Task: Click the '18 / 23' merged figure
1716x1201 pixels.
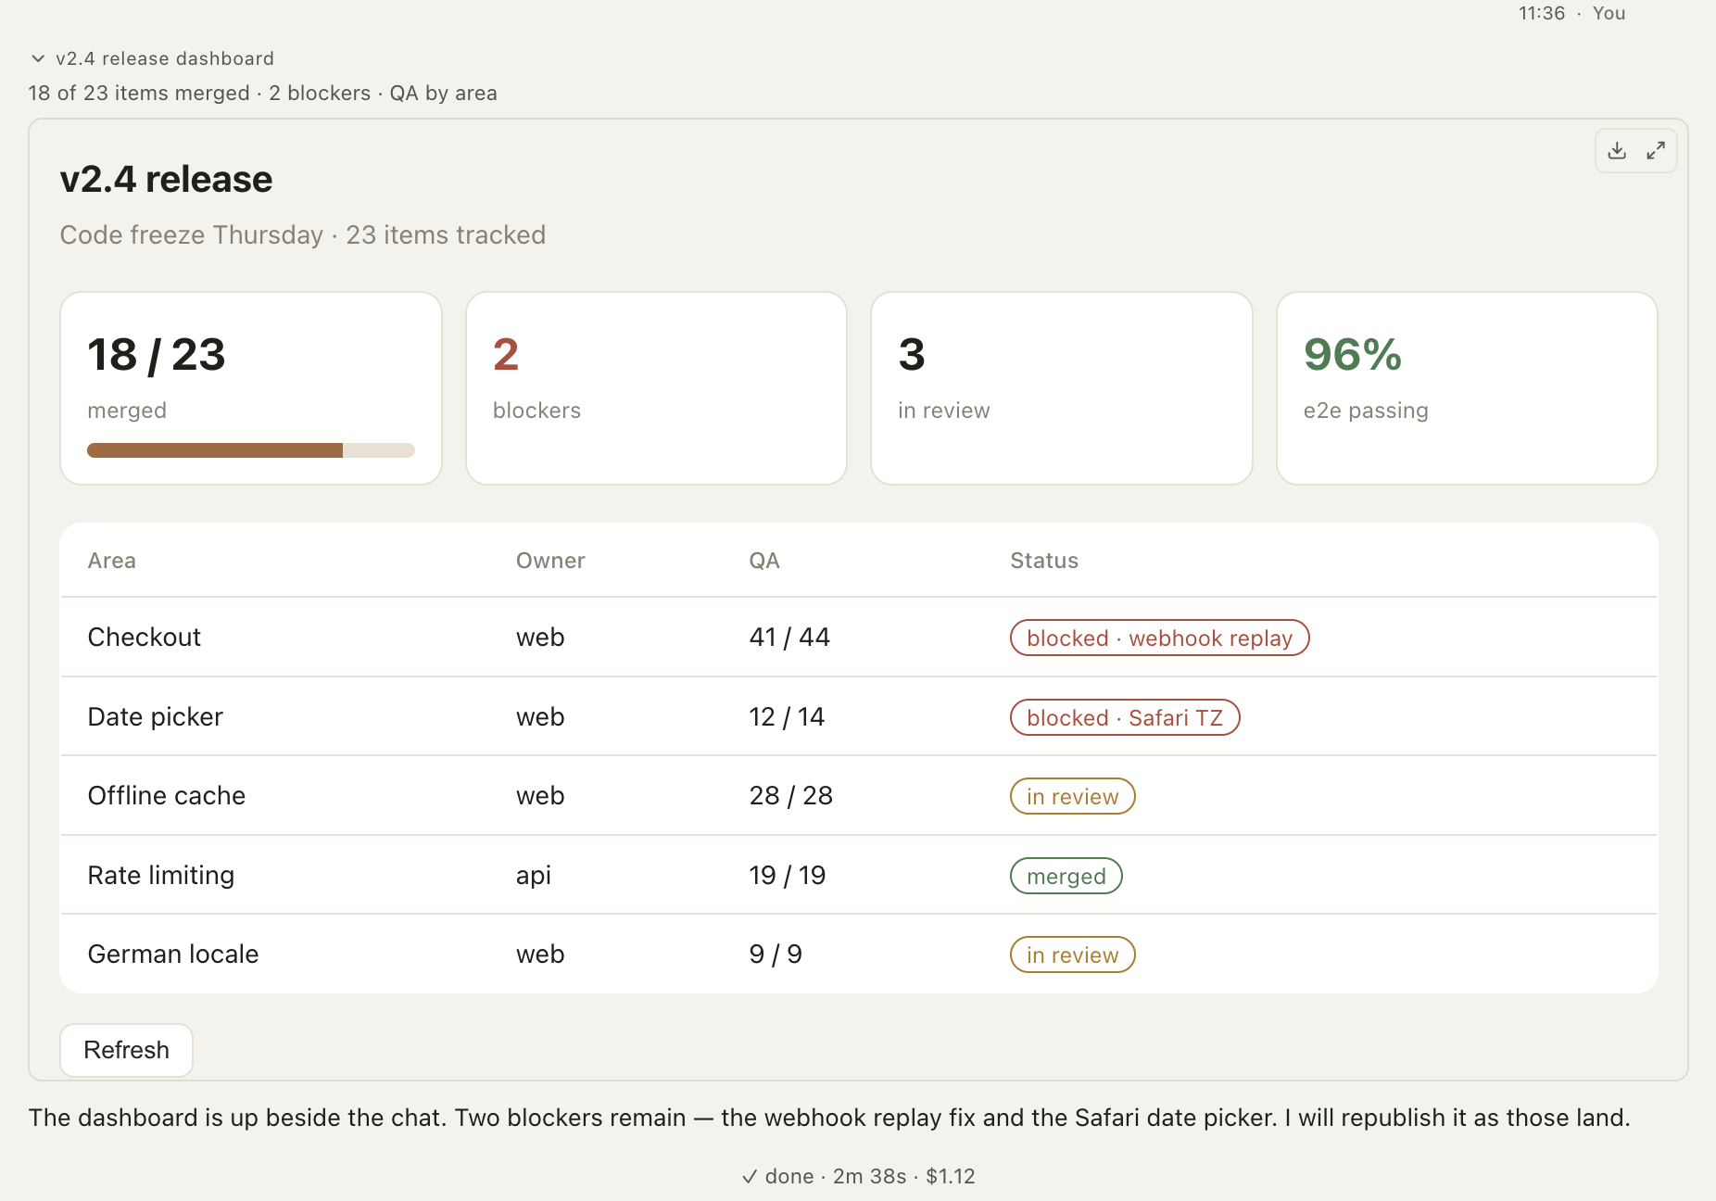Action: 157,355
